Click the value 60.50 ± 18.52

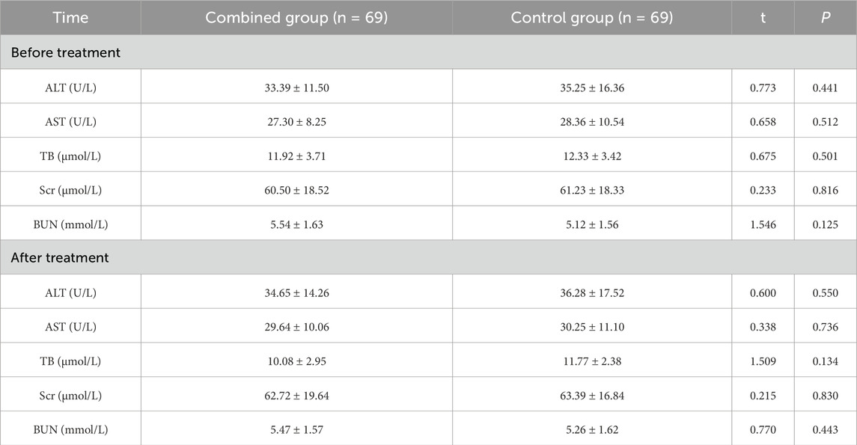pos(297,190)
